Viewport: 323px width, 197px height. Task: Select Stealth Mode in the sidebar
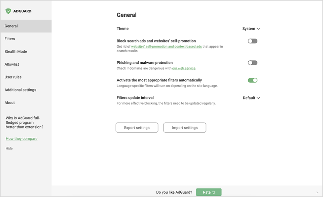pos(16,52)
